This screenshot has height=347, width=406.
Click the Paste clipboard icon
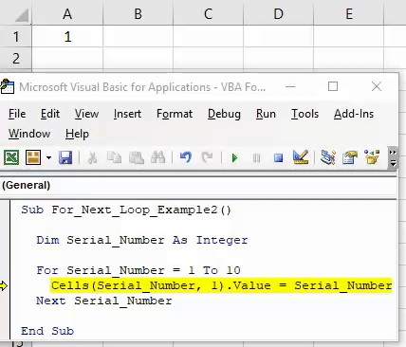click(x=137, y=157)
